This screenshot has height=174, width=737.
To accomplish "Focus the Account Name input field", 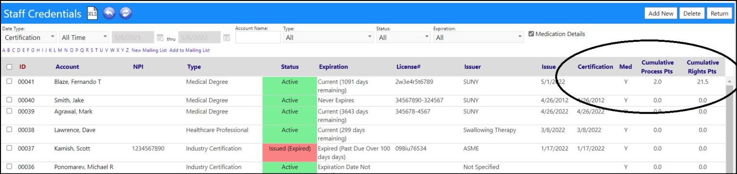I will [x=258, y=38].
